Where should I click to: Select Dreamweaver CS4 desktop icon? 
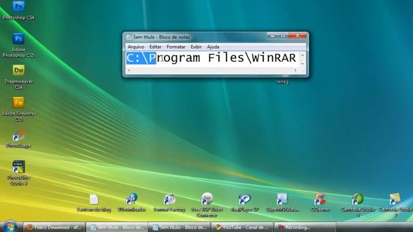point(19,77)
